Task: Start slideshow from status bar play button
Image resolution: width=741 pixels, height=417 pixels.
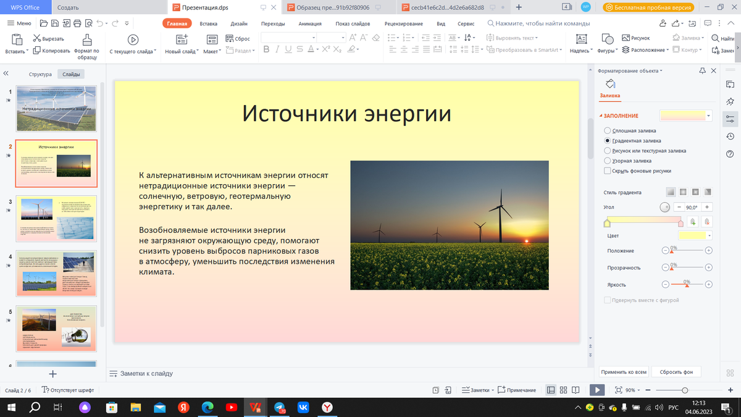Action: (597, 390)
